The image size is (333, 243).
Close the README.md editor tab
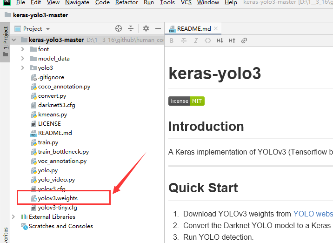pyautogui.click(x=216, y=28)
